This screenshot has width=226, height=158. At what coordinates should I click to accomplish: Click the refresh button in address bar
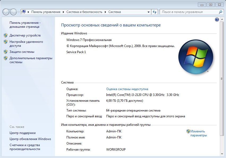(155, 12)
